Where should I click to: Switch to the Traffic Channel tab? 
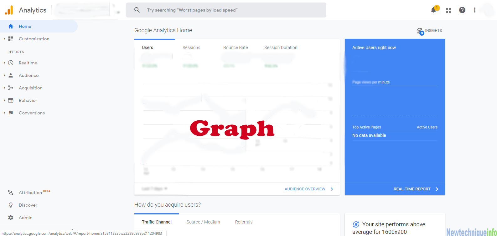point(157,222)
